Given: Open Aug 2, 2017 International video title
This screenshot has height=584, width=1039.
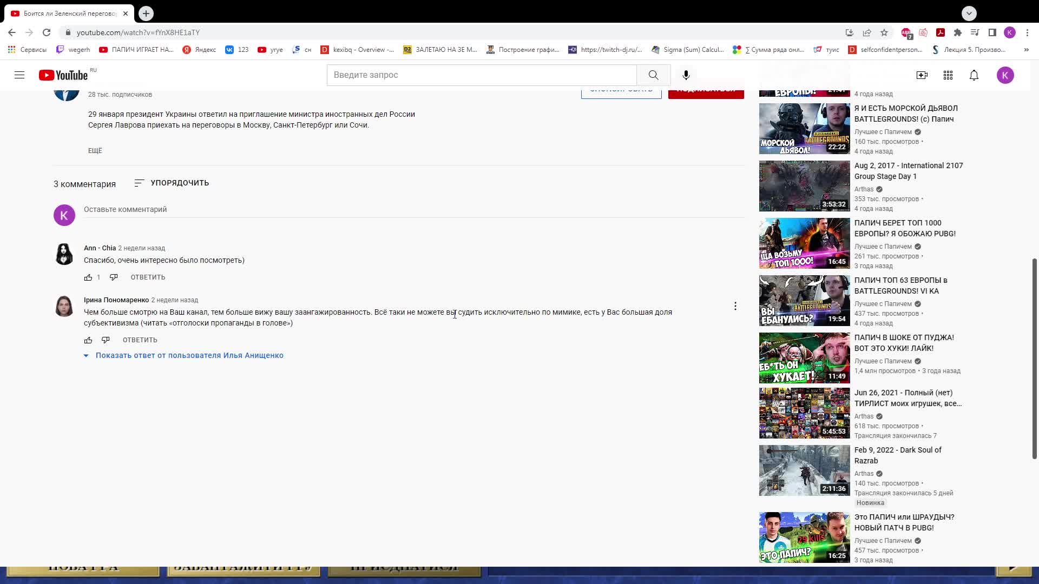Looking at the screenshot, I should pyautogui.click(x=909, y=171).
